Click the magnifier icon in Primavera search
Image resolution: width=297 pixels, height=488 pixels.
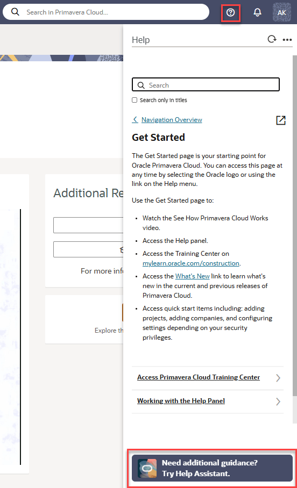click(x=15, y=12)
